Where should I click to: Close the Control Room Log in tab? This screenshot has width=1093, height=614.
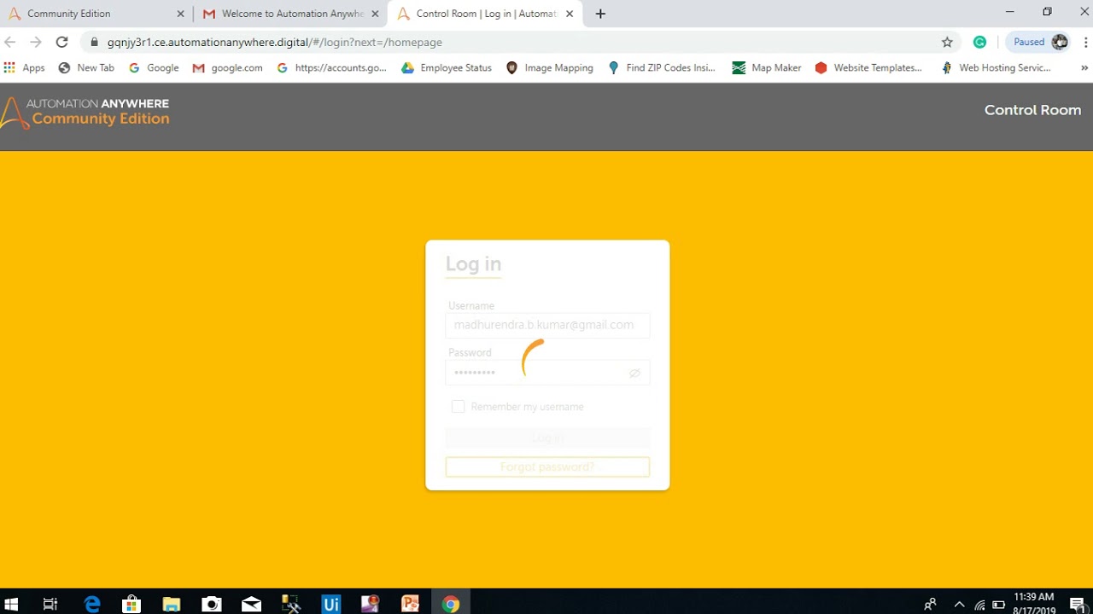(570, 14)
